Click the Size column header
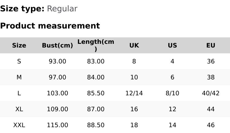The image size is (230, 133). pyautogui.click(x=19, y=45)
